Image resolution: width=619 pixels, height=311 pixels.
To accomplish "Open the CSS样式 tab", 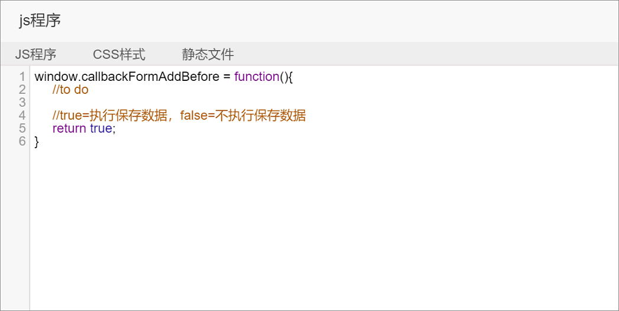I will 119,54.
